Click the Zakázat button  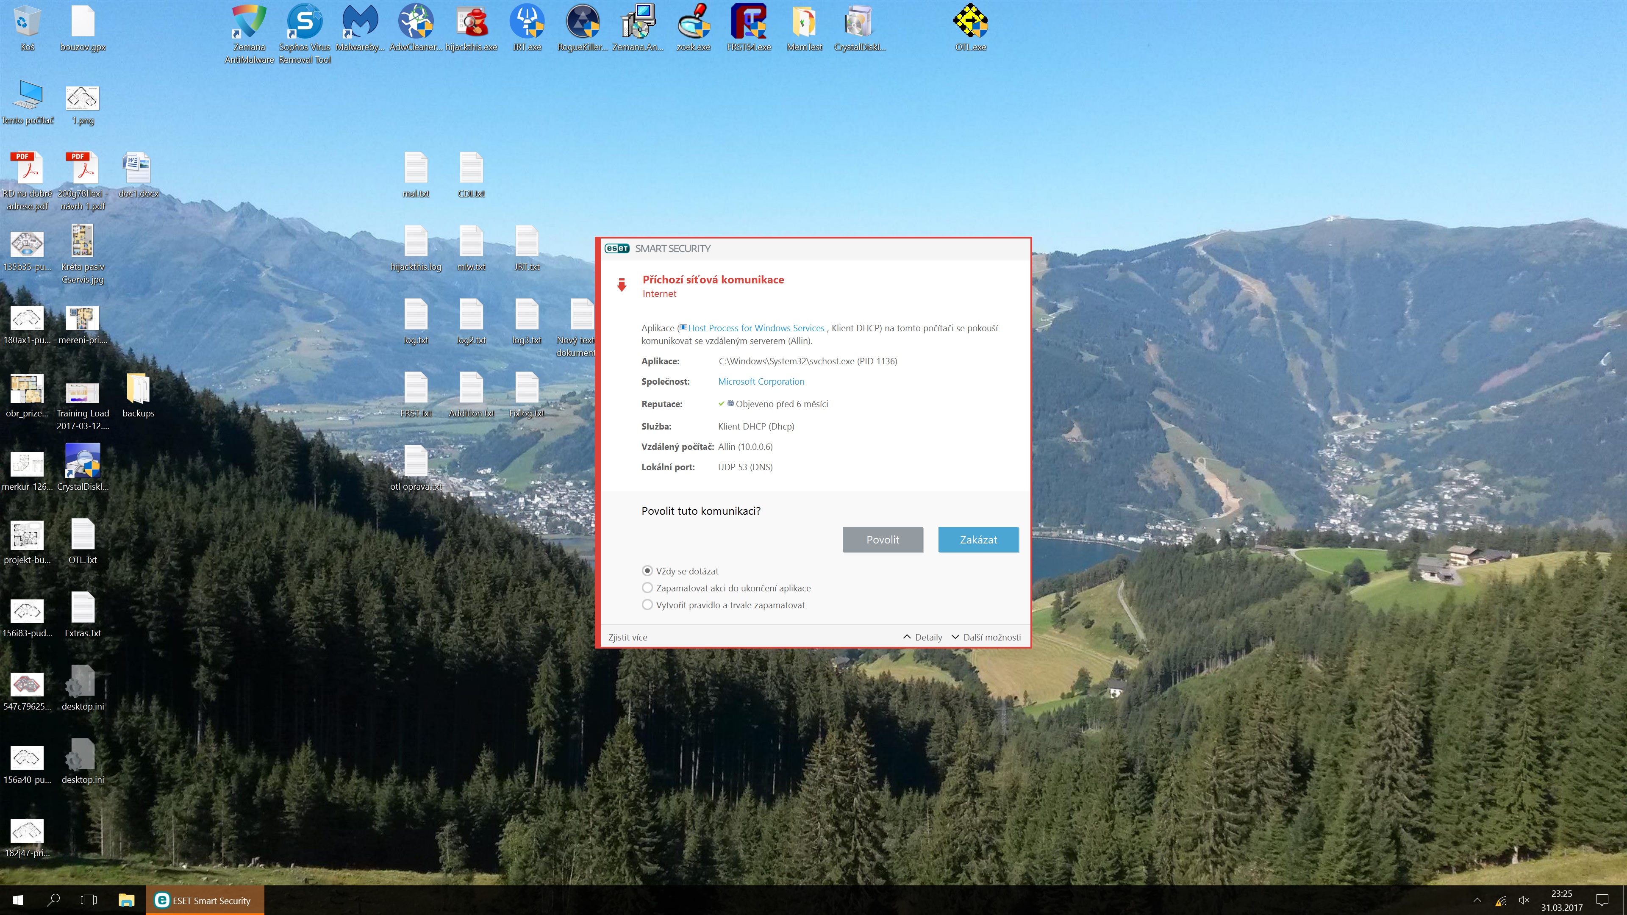[978, 539]
